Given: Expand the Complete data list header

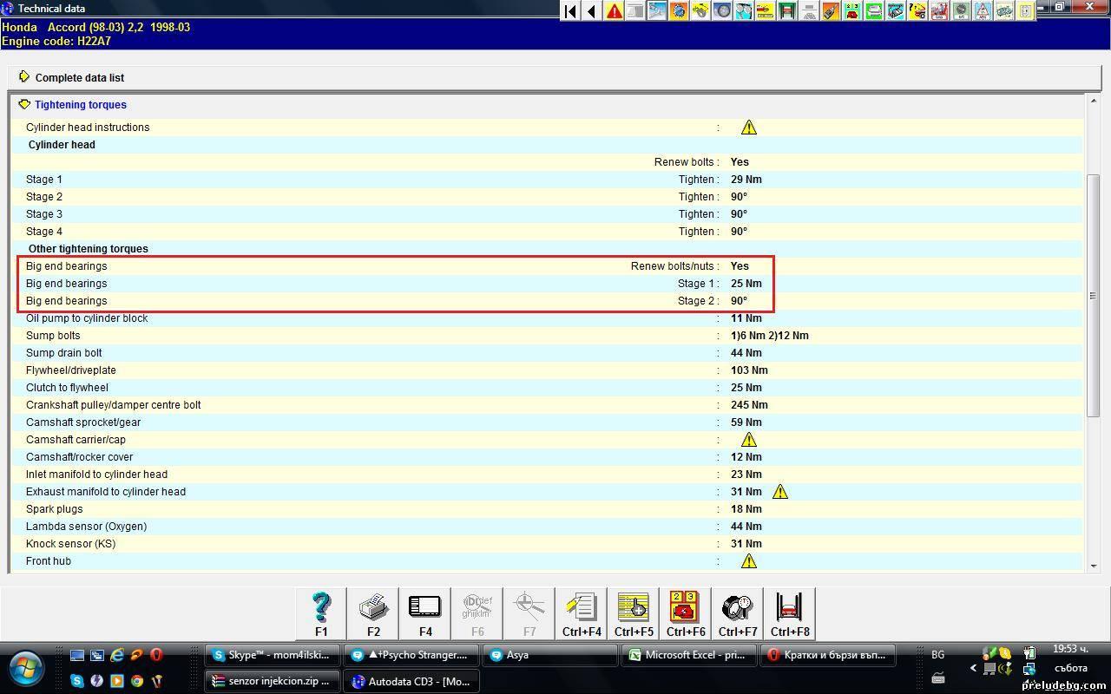Looking at the screenshot, I should click(24, 77).
